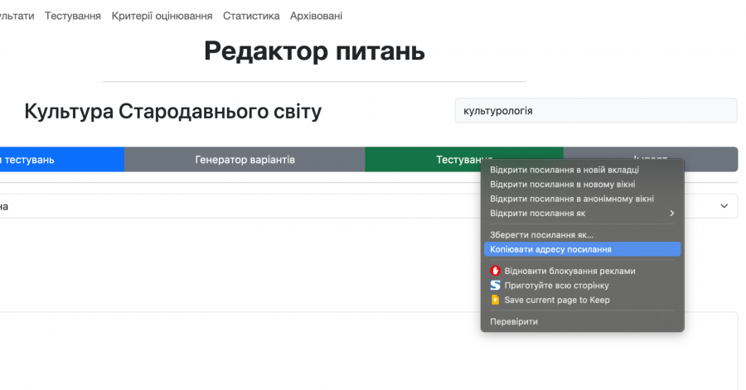Select Зберегти посилання як… menu entry
The width and height of the screenshot is (746, 390).
pos(583,235)
